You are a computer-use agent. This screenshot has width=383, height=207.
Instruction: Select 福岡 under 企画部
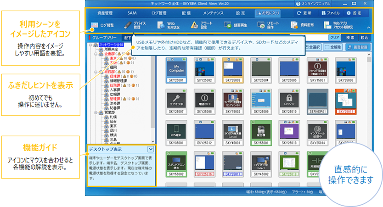(x=113, y=67)
